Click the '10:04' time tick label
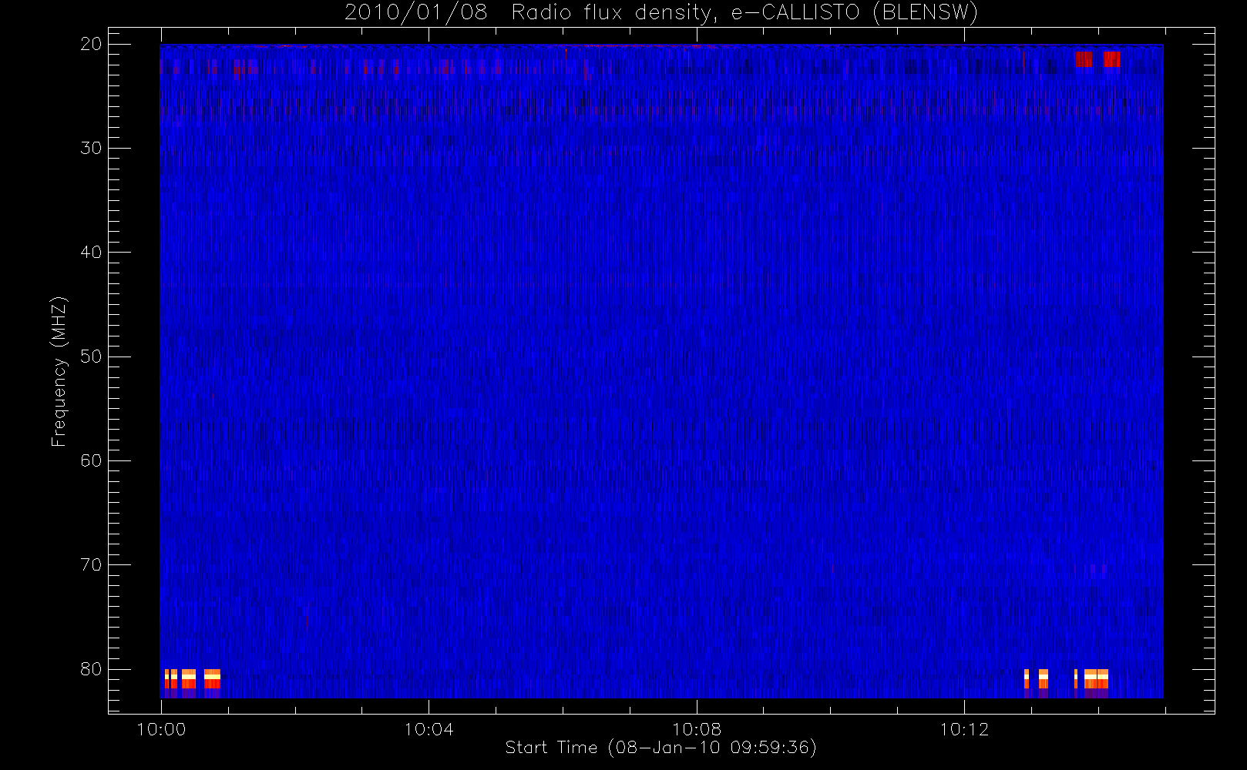Image resolution: width=1247 pixels, height=770 pixels. pyautogui.click(x=429, y=729)
